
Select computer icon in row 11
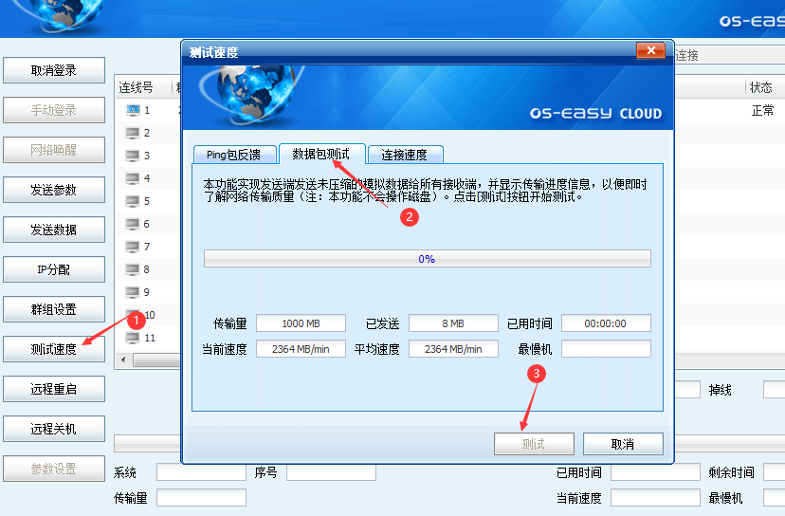[x=133, y=338]
